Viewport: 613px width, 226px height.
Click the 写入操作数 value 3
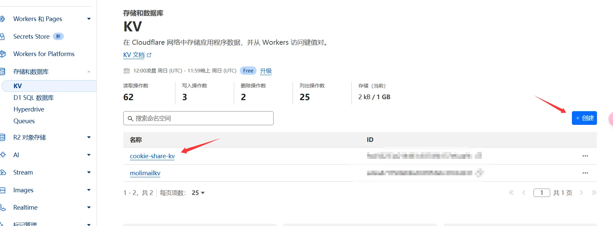[x=184, y=97]
